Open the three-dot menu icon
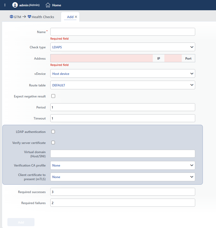This screenshot has width=216, height=228. [5, 5]
